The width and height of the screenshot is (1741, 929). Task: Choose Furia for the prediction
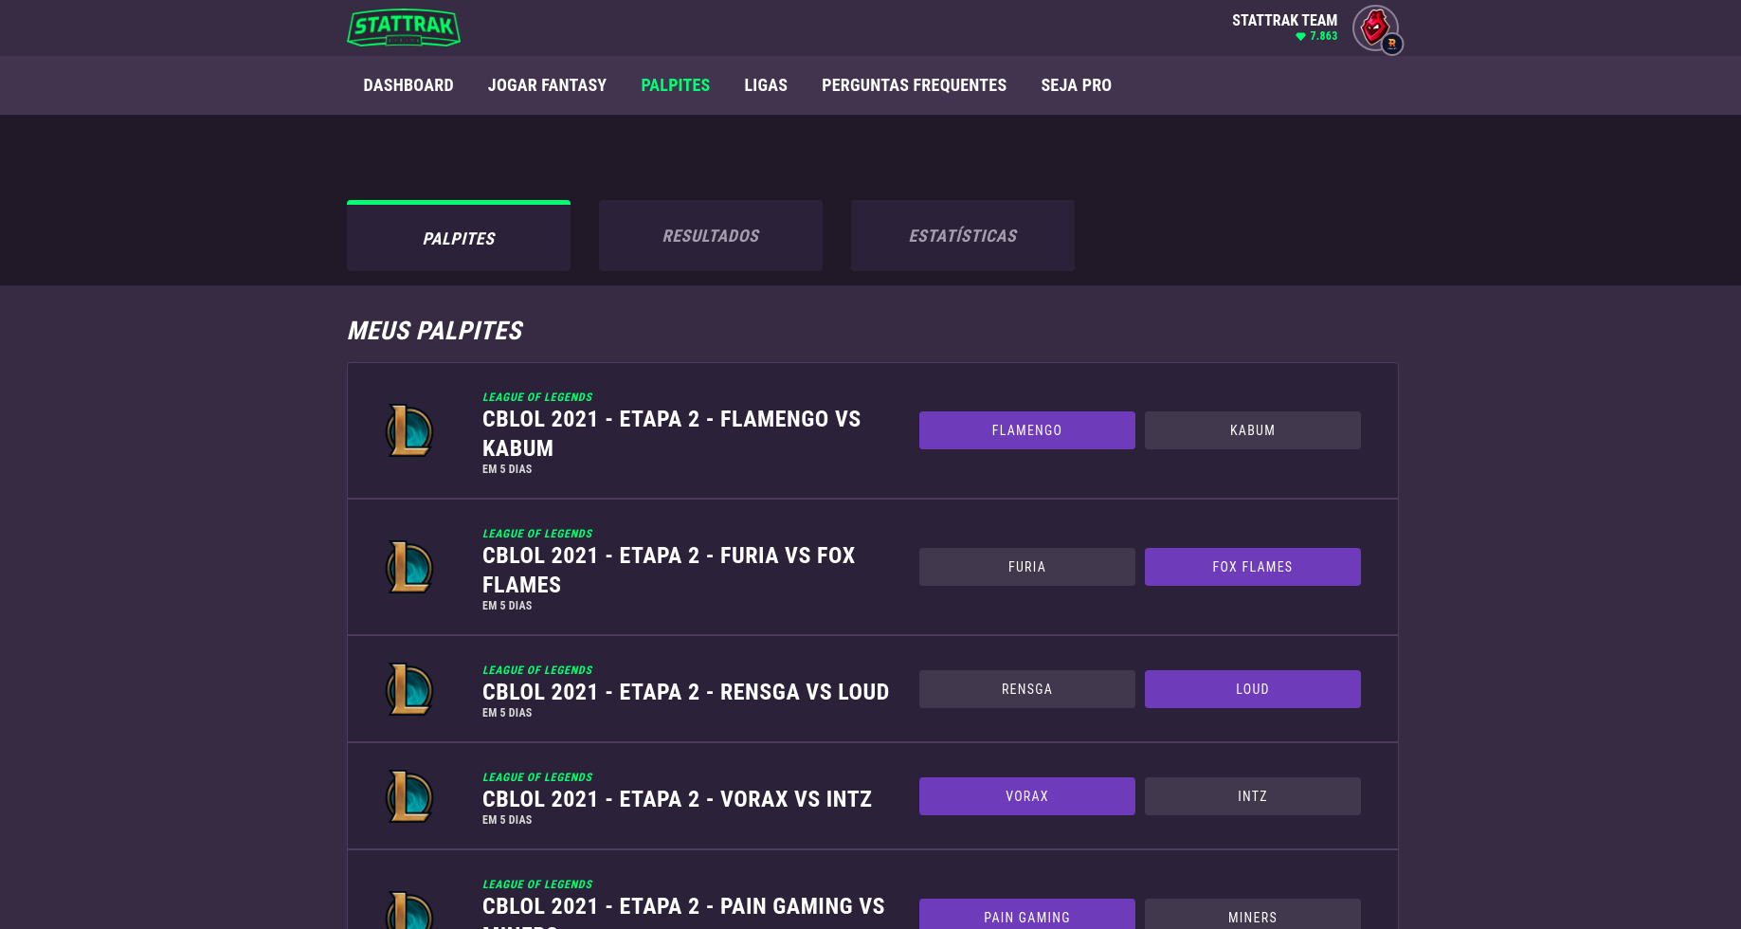tap(1027, 567)
